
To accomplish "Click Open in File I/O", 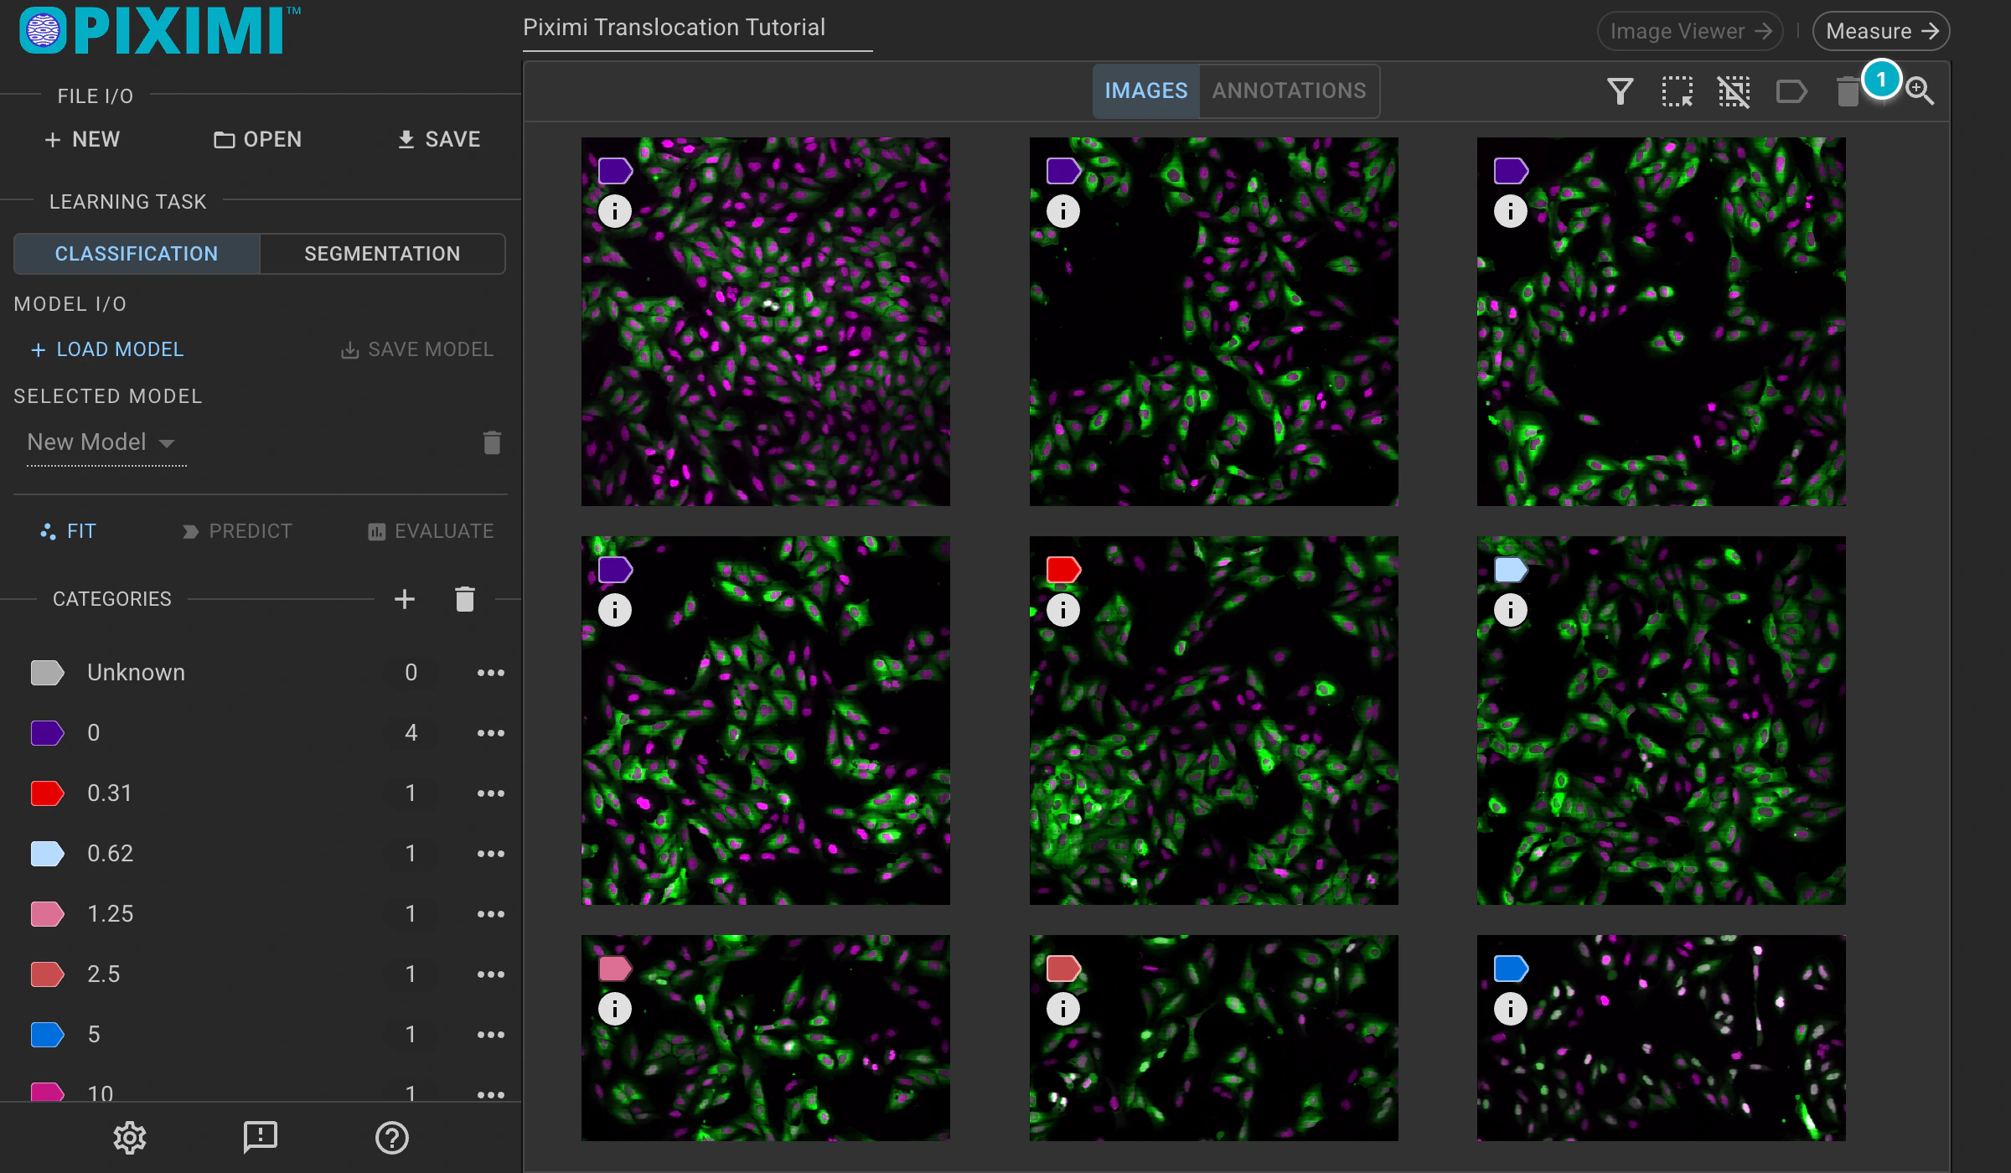I will (258, 139).
